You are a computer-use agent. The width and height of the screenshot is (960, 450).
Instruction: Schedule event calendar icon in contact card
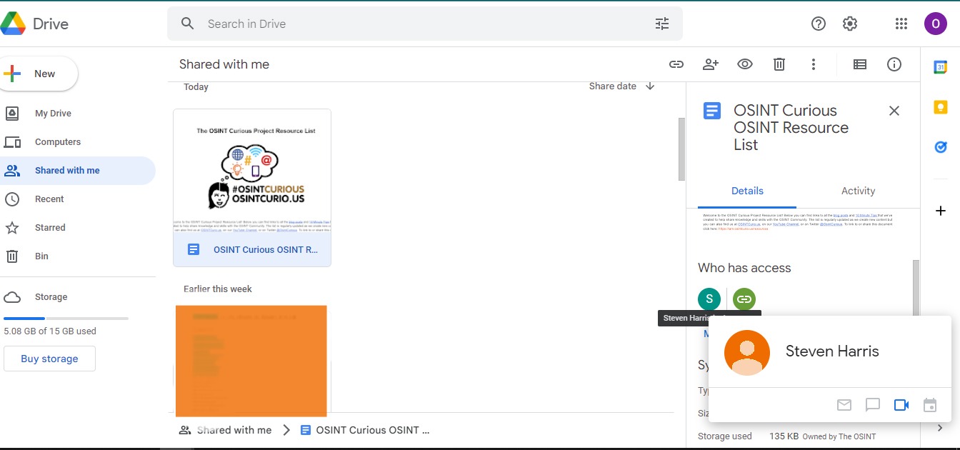click(930, 405)
